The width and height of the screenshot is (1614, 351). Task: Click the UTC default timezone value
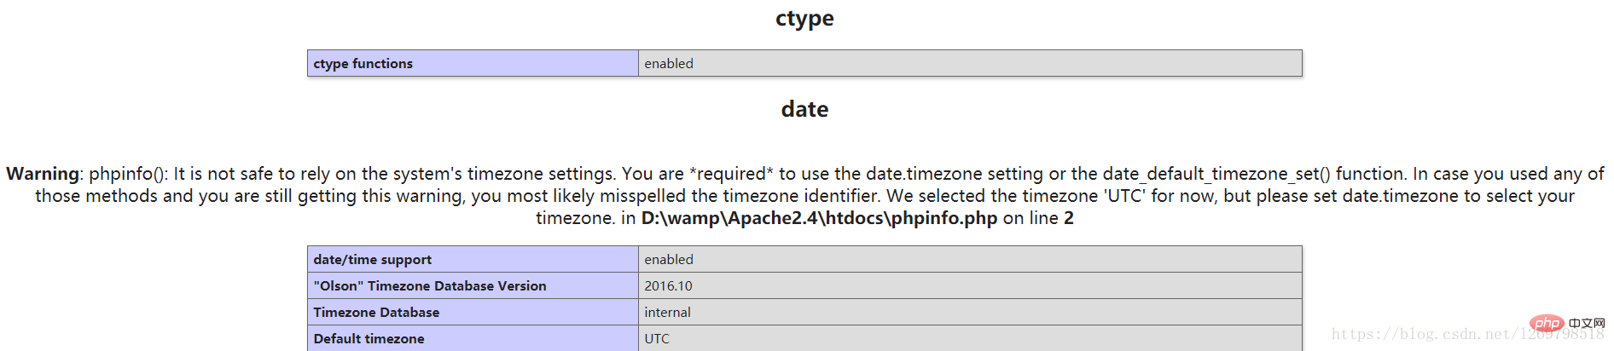tap(970, 338)
